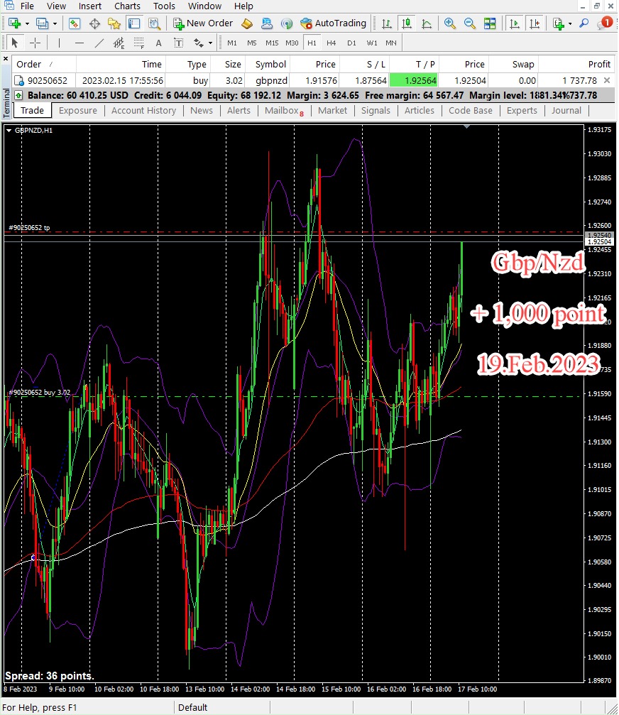Open the Insert menu
The height and width of the screenshot is (715, 619).
click(x=90, y=6)
